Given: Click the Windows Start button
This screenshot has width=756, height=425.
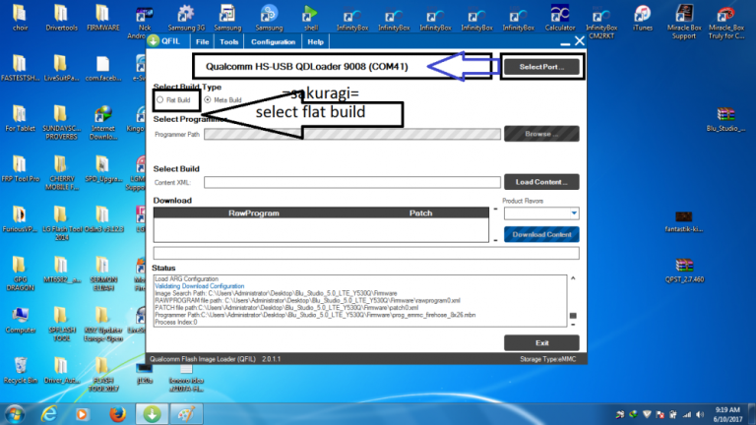Looking at the screenshot, I should [18, 410].
